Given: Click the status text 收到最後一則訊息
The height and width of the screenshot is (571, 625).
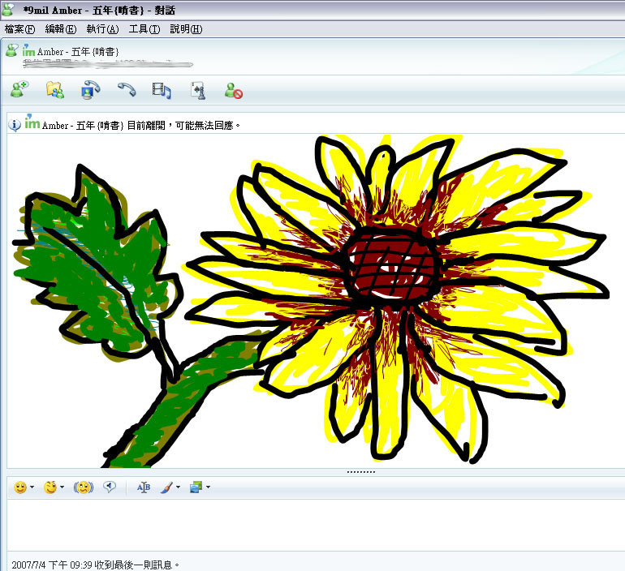Looking at the screenshot, I should pos(137,565).
